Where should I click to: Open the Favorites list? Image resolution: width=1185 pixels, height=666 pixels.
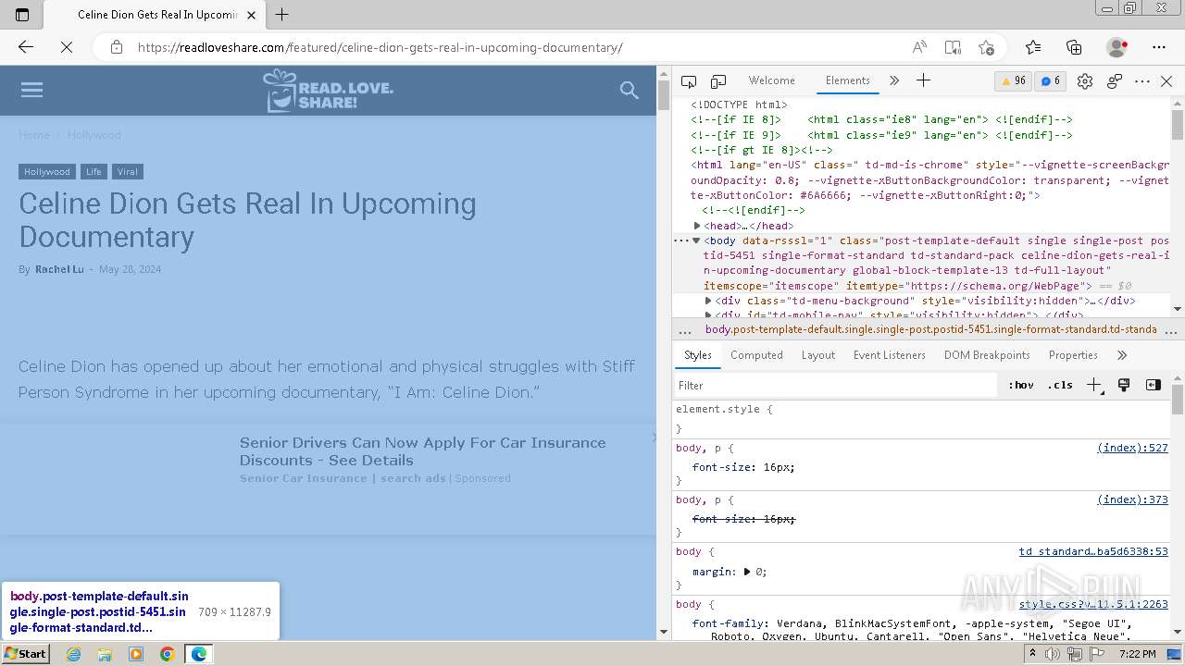[1033, 47]
